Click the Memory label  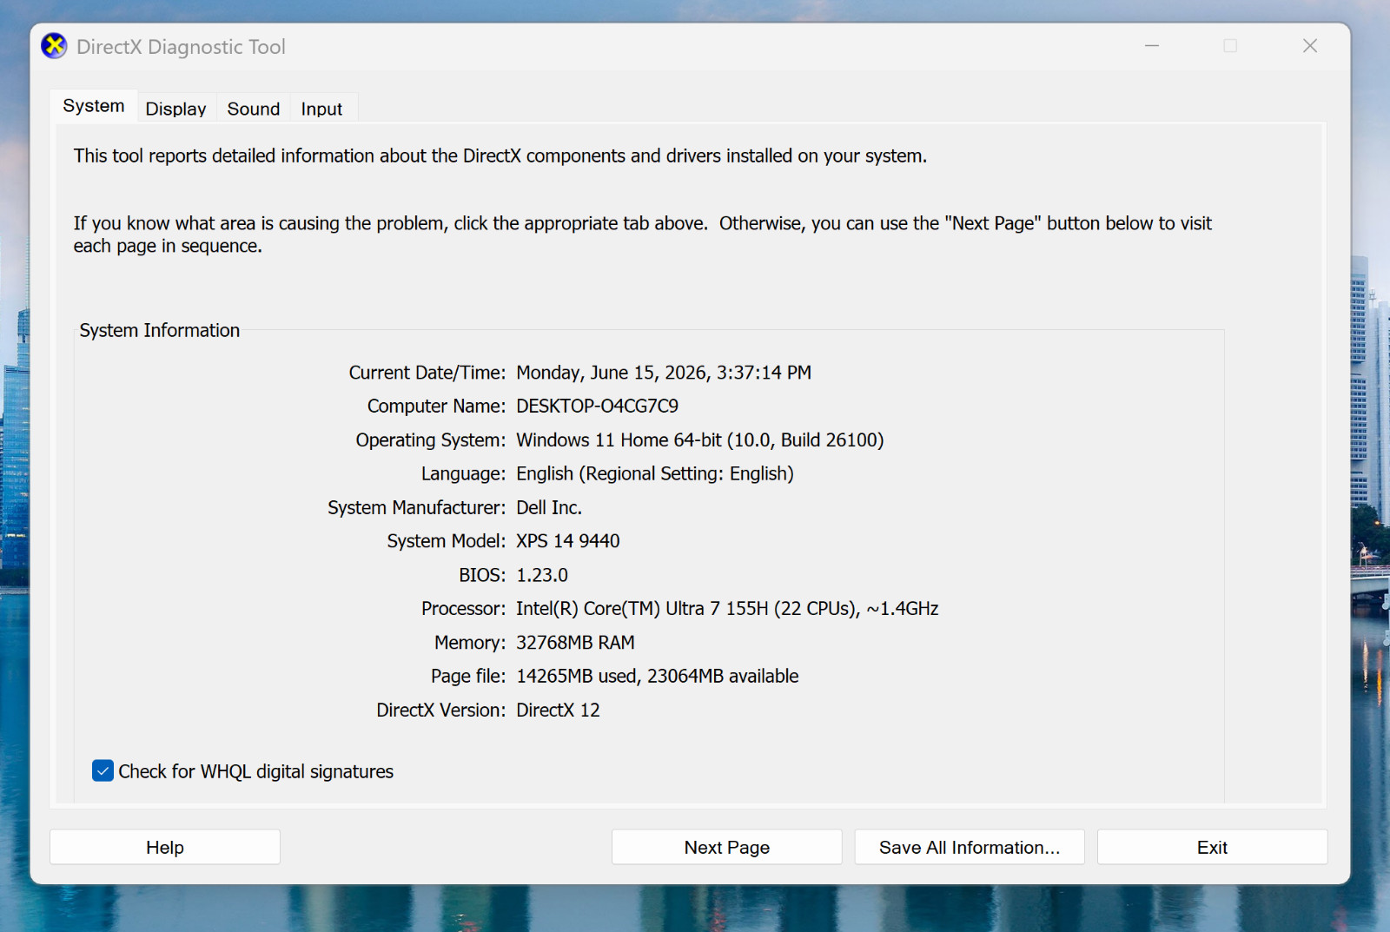pos(471,642)
